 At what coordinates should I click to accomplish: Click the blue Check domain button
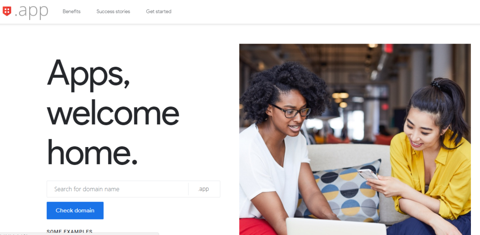coord(75,210)
